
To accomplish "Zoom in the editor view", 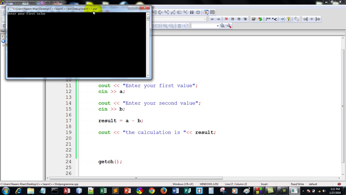I will click(165, 26).
